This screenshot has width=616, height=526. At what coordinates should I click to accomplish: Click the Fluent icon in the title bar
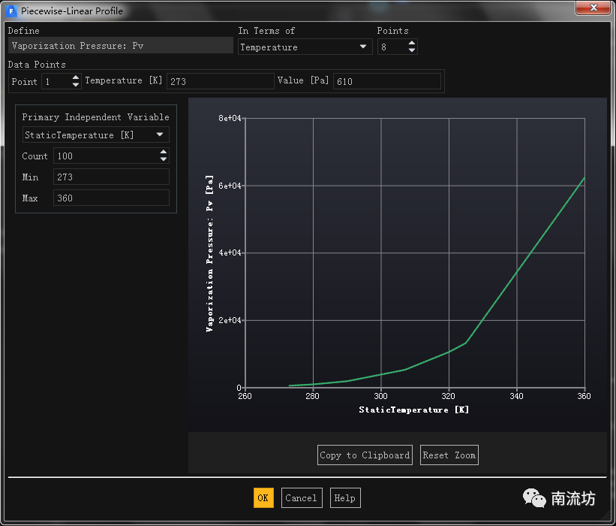pyautogui.click(x=11, y=11)
